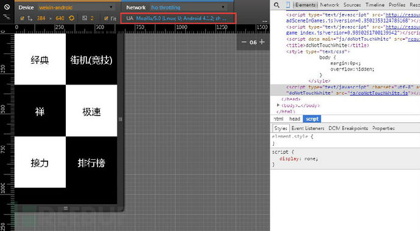
Task: Click the swap dimensions arrows icon
Action: pos(30,18)
